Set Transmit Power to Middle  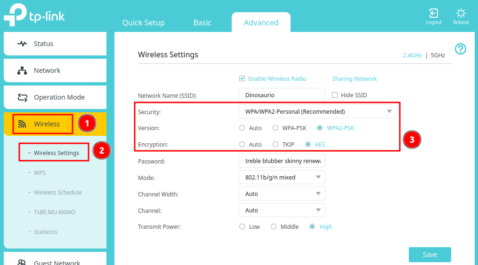[x=274, y=226]
